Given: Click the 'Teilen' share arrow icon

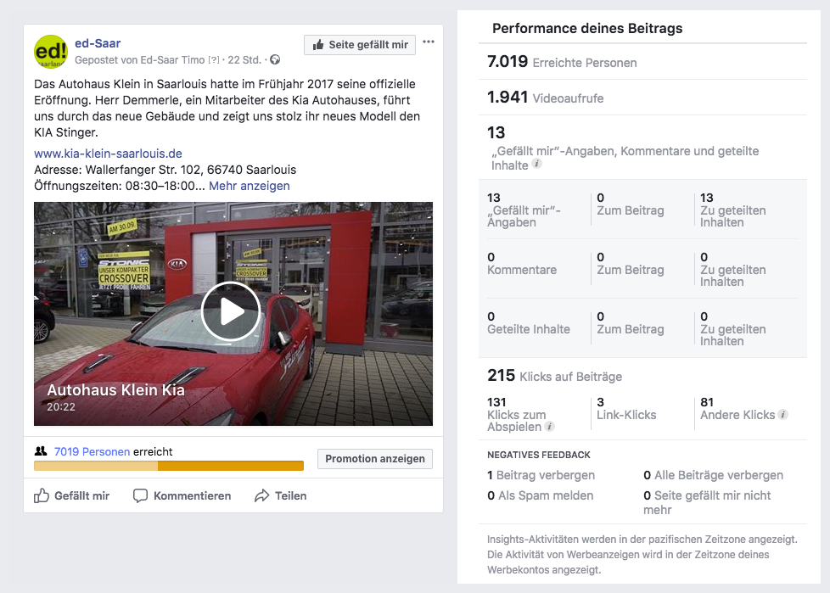Looking at the screenshot, I should (262, 495).
